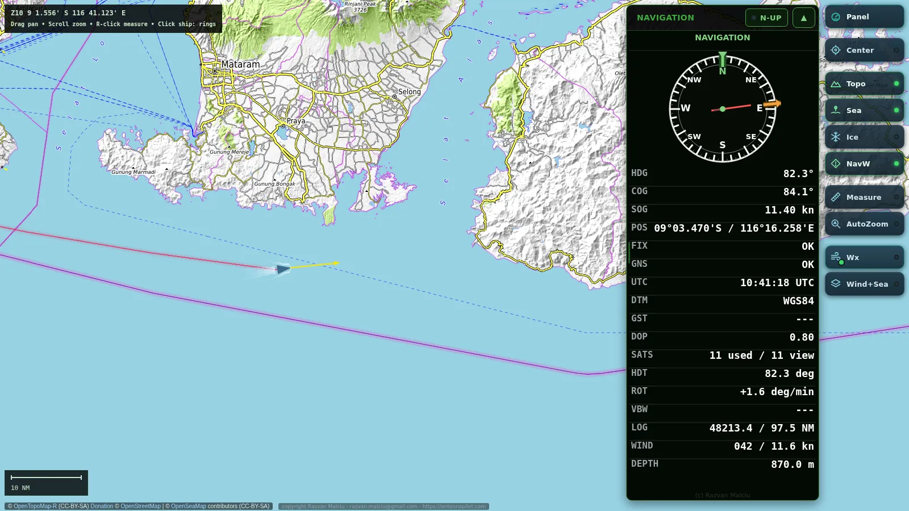Click the COG value 84.1°
Viewport: 909px width, 511px height.
[x=798, y=192]
